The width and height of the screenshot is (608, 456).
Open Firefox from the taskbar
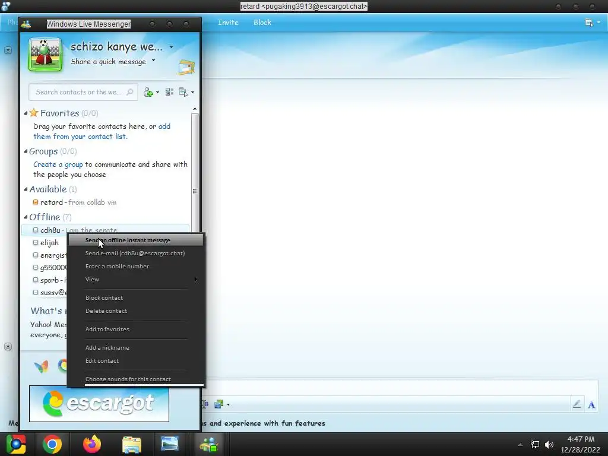[92, 444]
